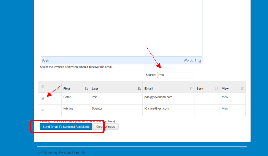
Task: Click the Last column sort icon
Action: (x=139, y=89)
